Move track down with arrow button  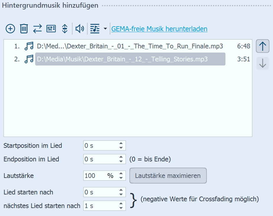pyautogui.click(x=262, y=63)
